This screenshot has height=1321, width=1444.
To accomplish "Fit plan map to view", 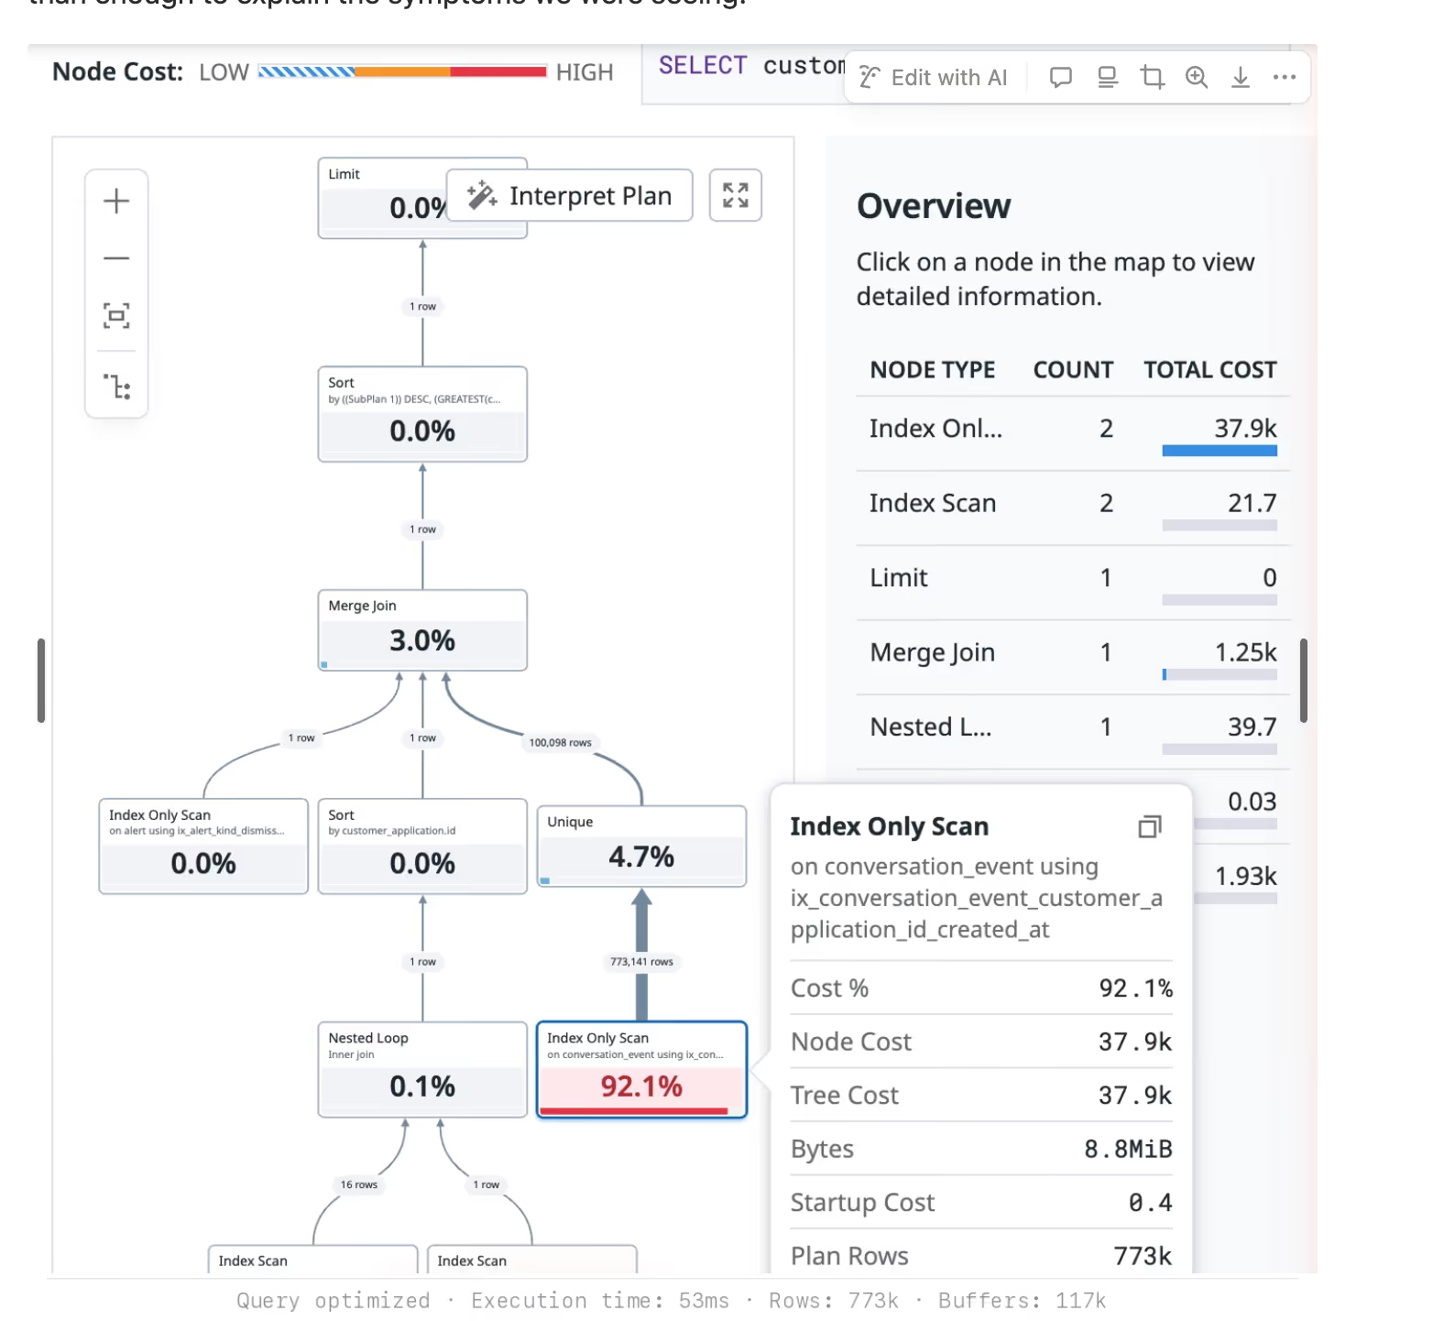I will point(116,316).
